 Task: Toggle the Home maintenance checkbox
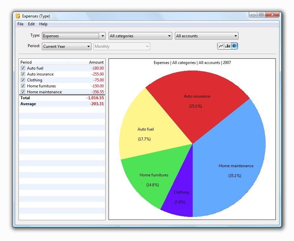click(23, 92)
